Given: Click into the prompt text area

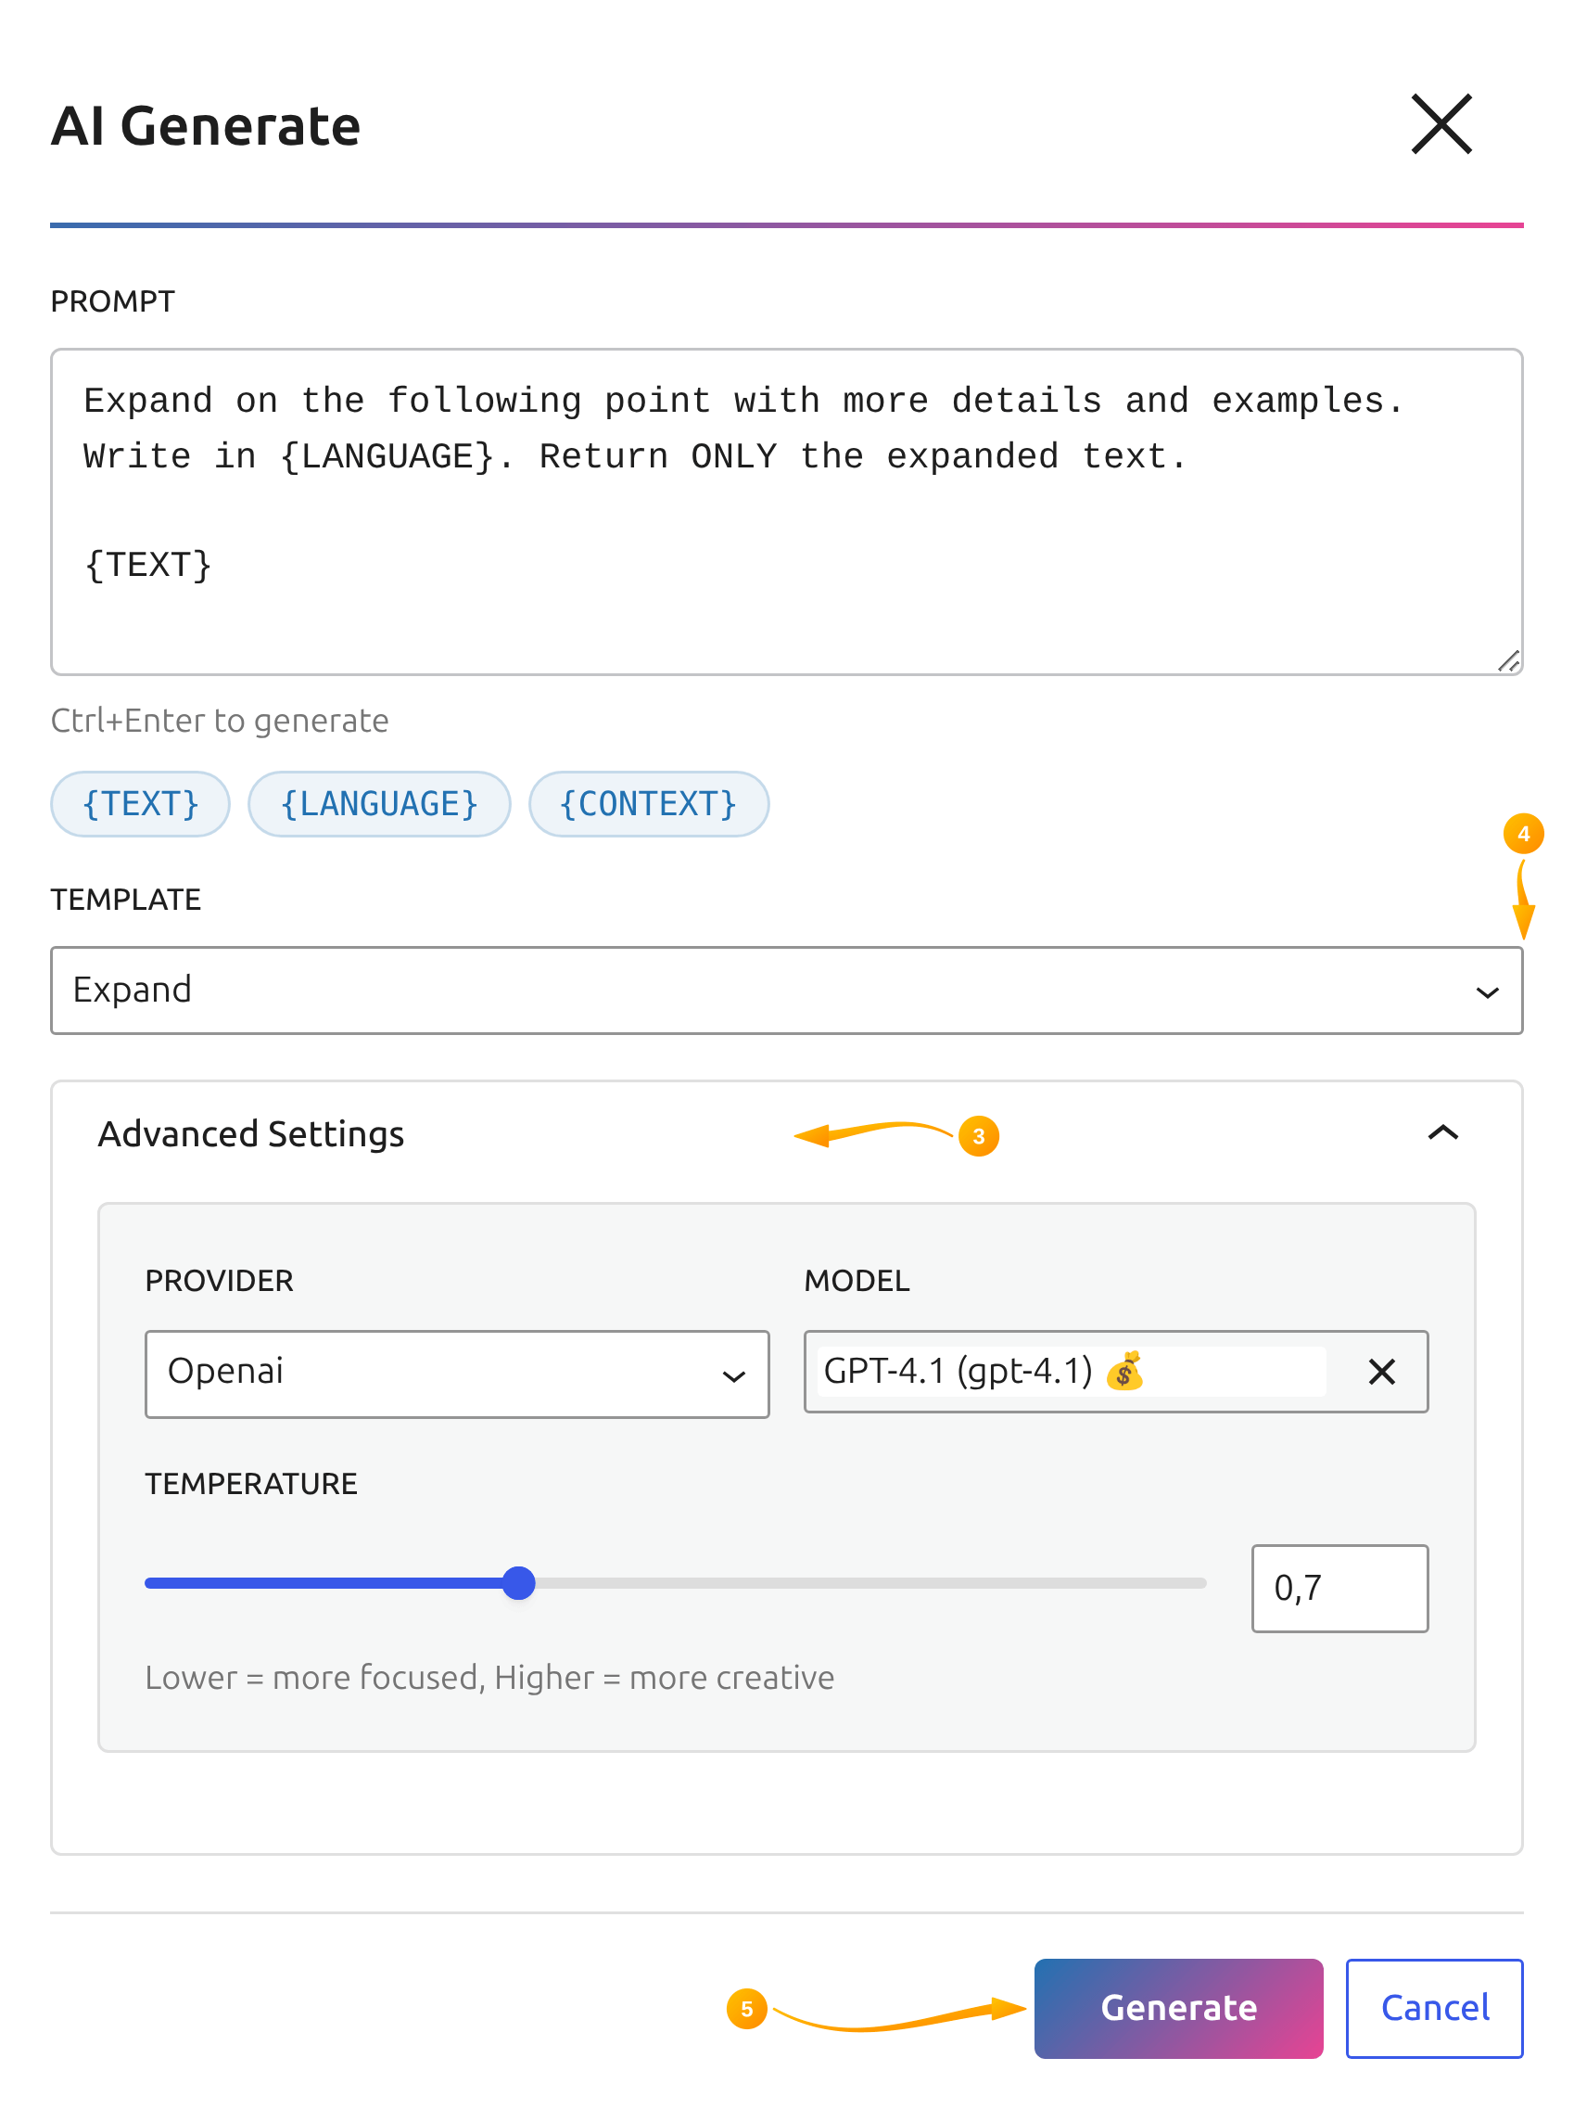Looking at the screenshot, I should click(786, 512).
